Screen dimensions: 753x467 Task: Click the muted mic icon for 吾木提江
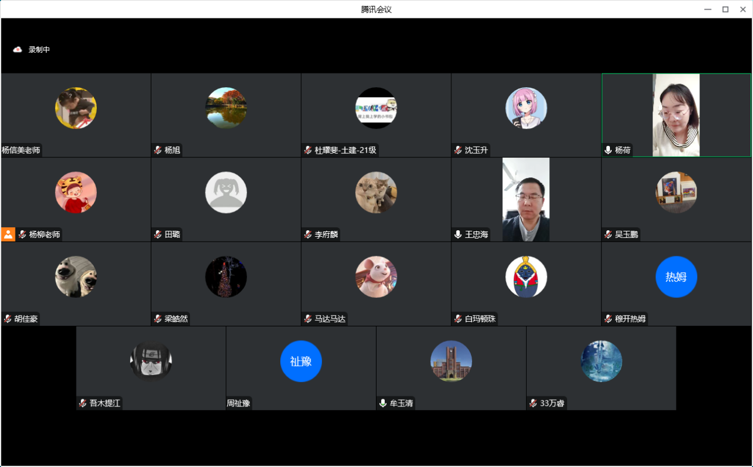tap(83, 404)
